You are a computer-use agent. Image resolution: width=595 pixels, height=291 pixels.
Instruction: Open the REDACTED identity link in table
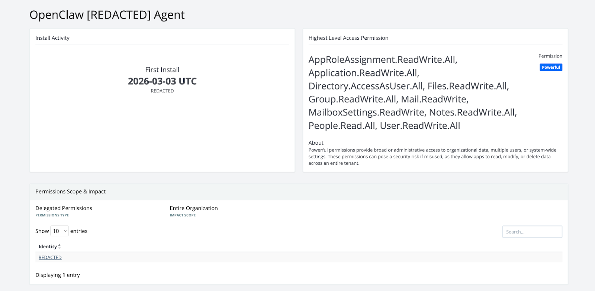pos(50,257)
